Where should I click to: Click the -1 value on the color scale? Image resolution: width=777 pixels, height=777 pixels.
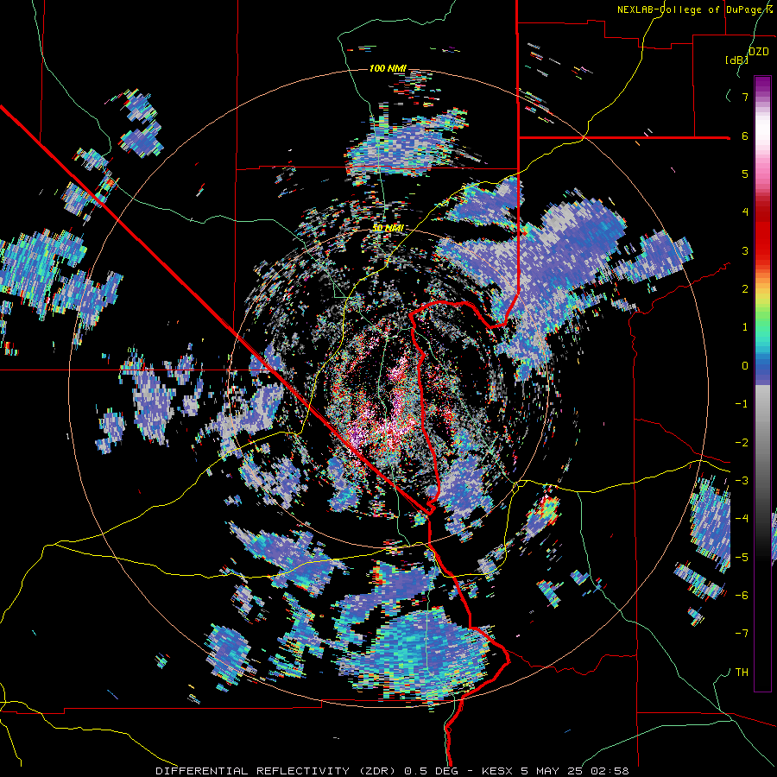coord(742,404)
